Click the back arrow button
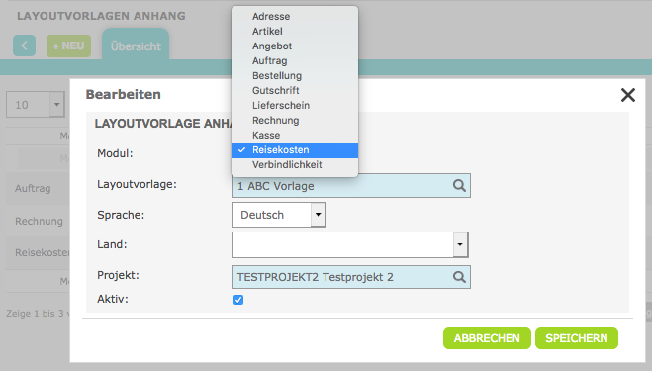Viewport: 652px width, 371px height. pos(24,46)
